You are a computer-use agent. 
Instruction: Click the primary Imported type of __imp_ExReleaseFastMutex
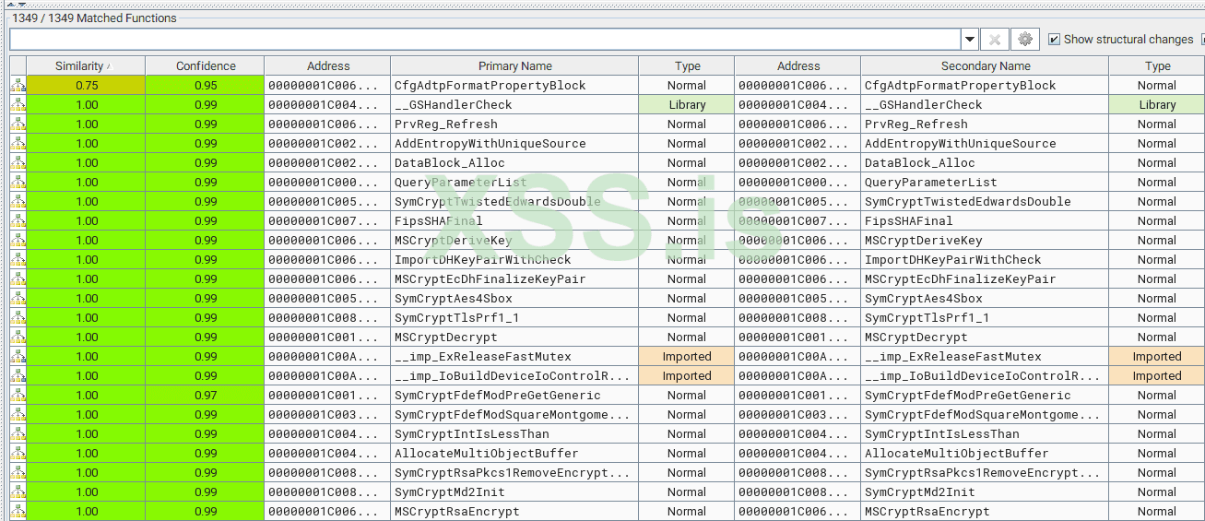click(x=687, y=357)
